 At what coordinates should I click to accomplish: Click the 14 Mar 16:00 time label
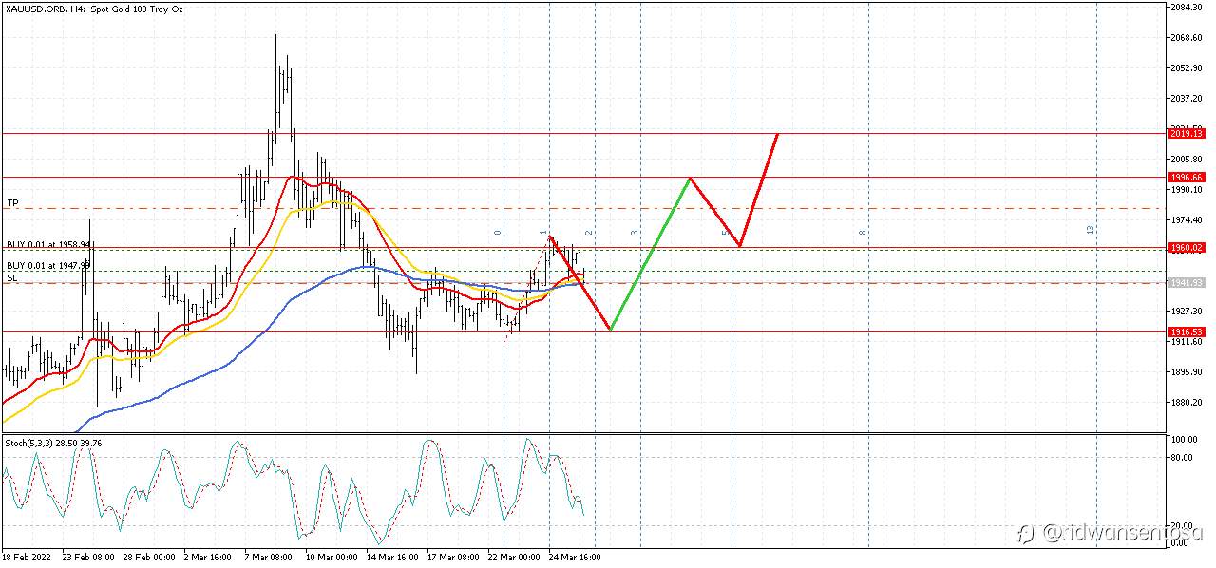click(x=392, y=558)
